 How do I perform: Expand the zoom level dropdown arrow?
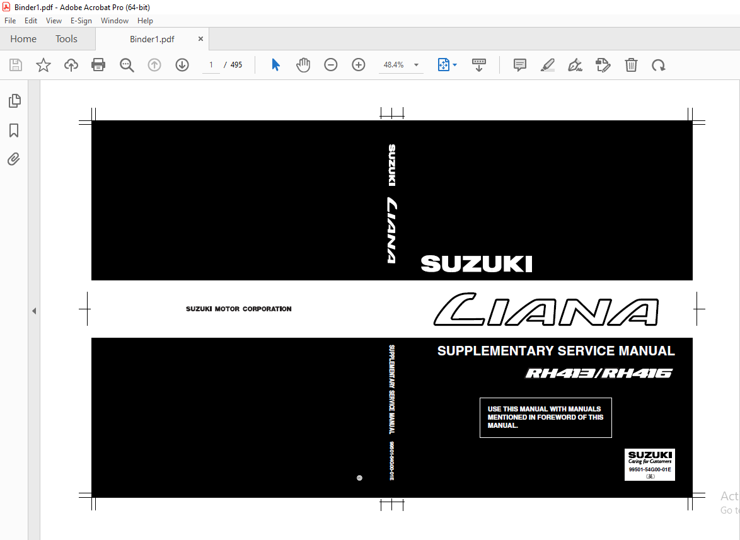pos(416,65)
